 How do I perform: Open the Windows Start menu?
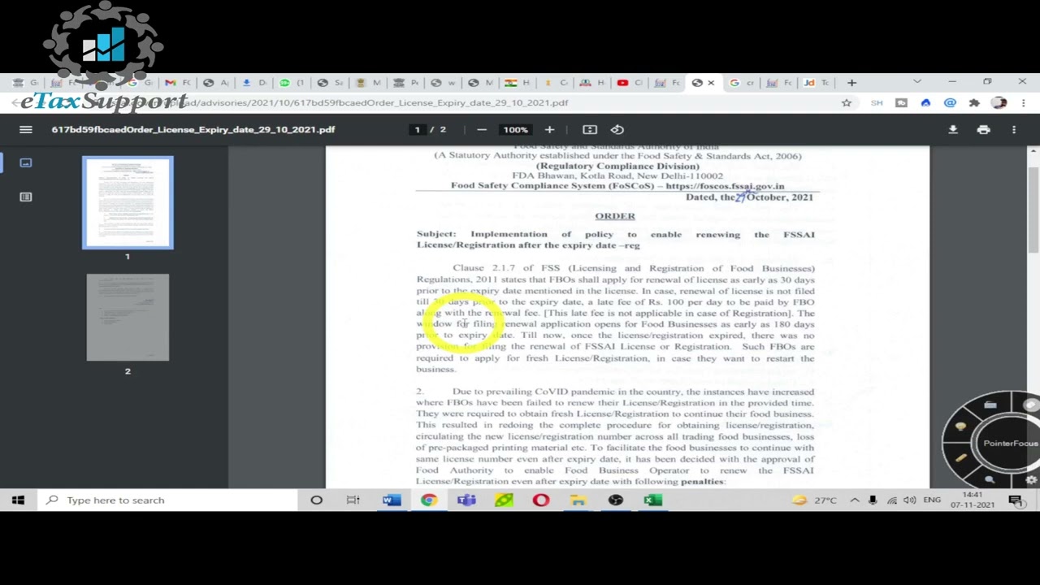point(18,500)
